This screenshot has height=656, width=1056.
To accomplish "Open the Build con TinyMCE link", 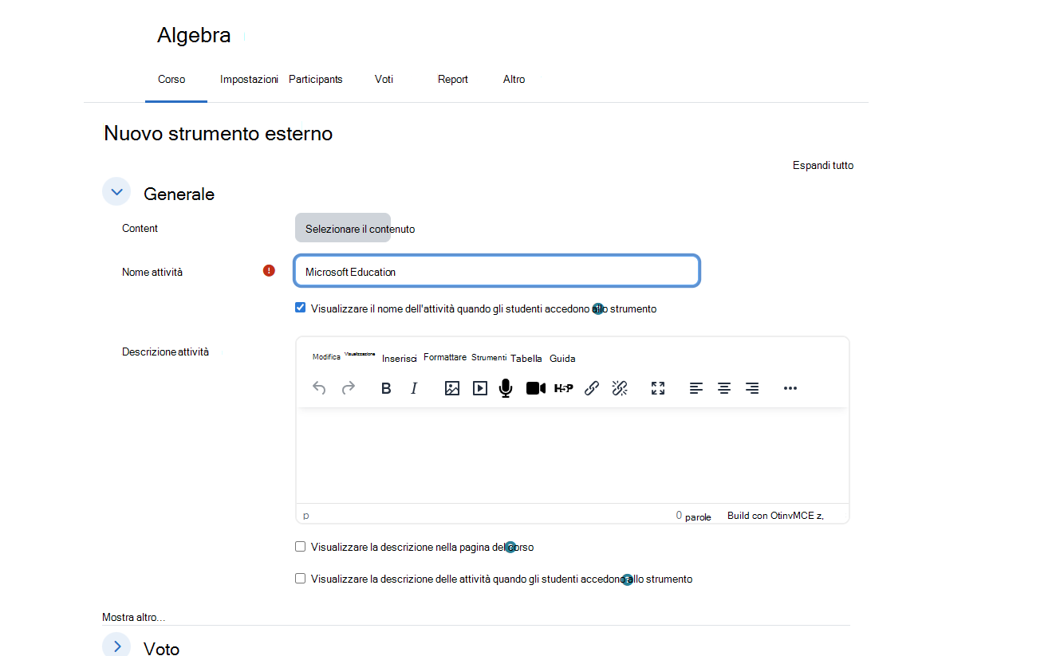I will pos(775,516).
